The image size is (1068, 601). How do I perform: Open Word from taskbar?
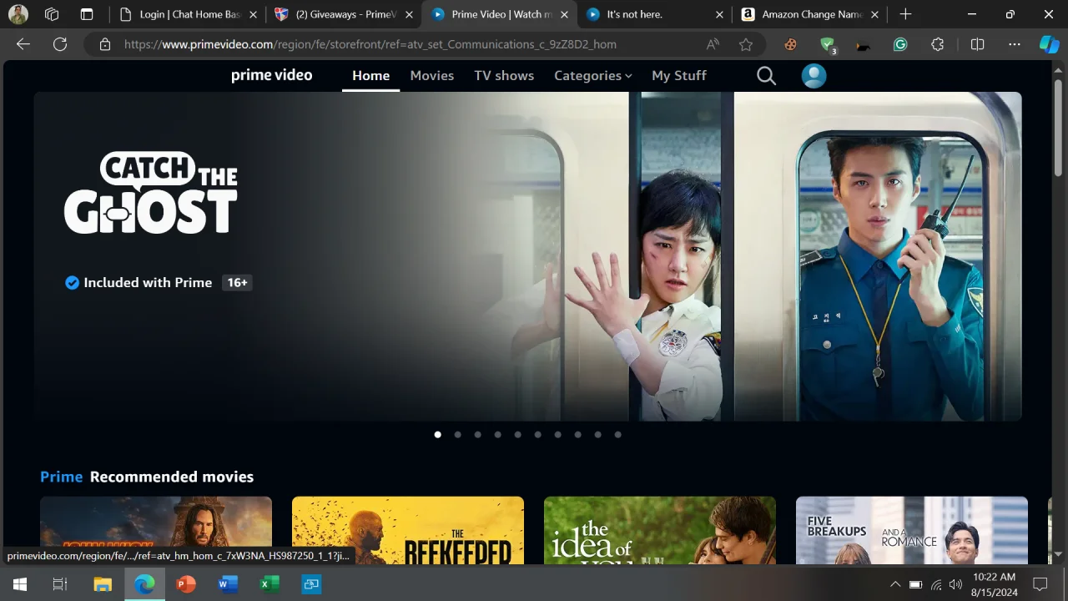coord(227,584)
